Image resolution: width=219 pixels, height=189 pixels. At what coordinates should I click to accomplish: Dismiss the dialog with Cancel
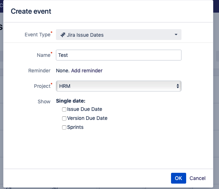coord(197,178)
